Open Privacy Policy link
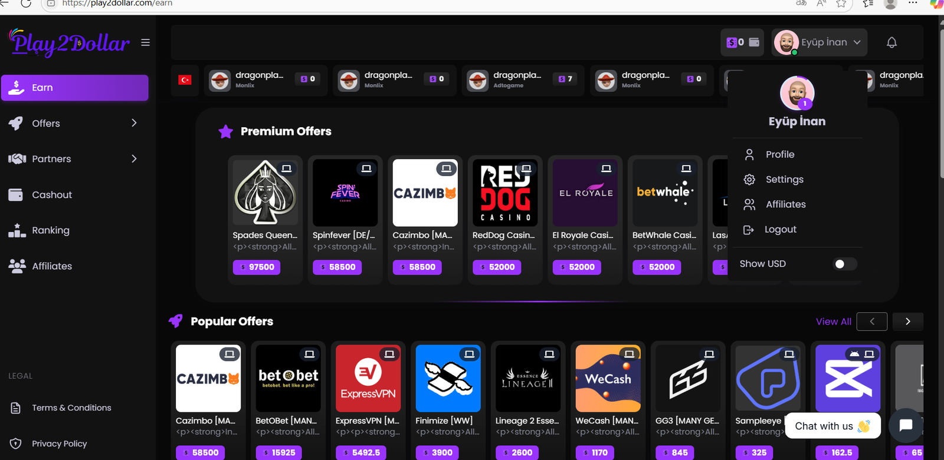The height and width of the screenshot is (460, 944). (59, 444)
